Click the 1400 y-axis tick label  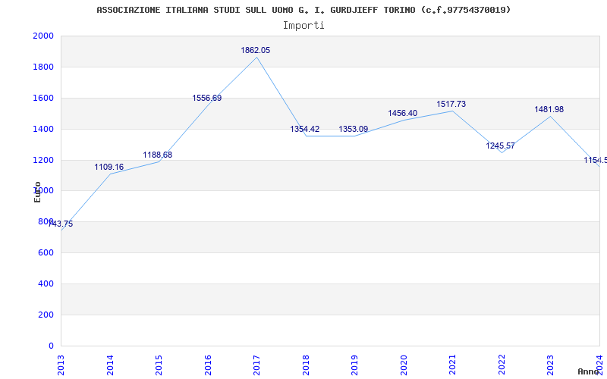pos(43,129)
